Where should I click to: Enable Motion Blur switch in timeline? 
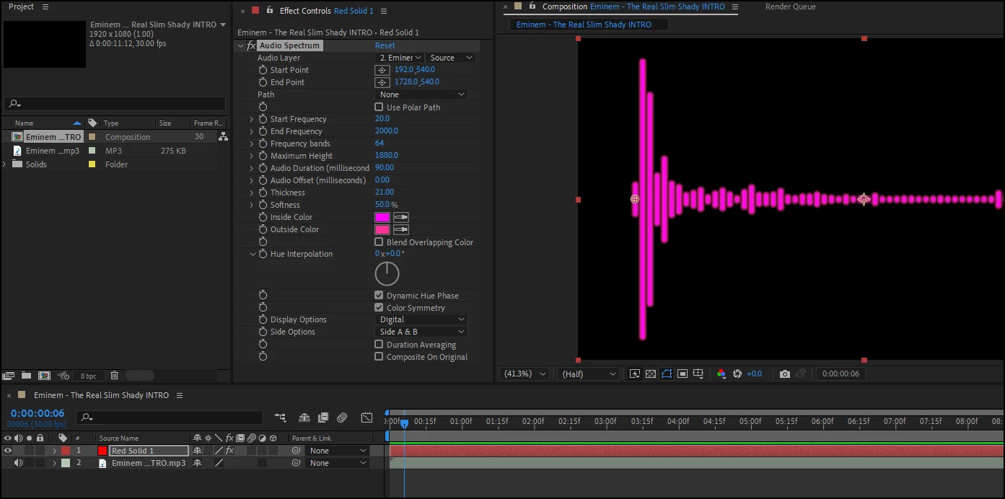[x=342, y=418]
